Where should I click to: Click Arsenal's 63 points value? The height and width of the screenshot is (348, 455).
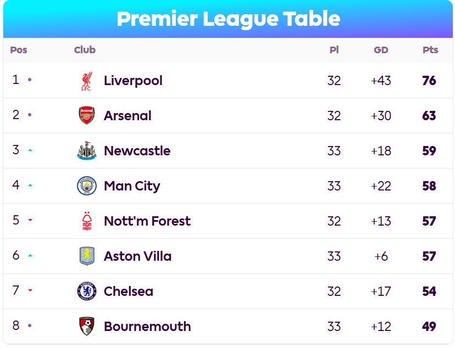pos(429,116)
